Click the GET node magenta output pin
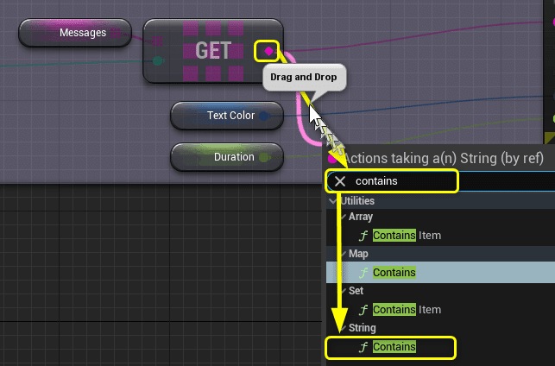The image size is (555, 366). (x=268, y=51)
